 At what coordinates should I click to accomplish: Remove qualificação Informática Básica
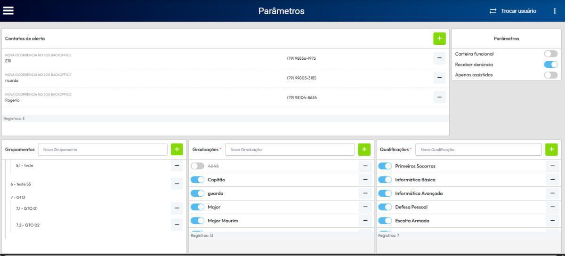point(553,180)
